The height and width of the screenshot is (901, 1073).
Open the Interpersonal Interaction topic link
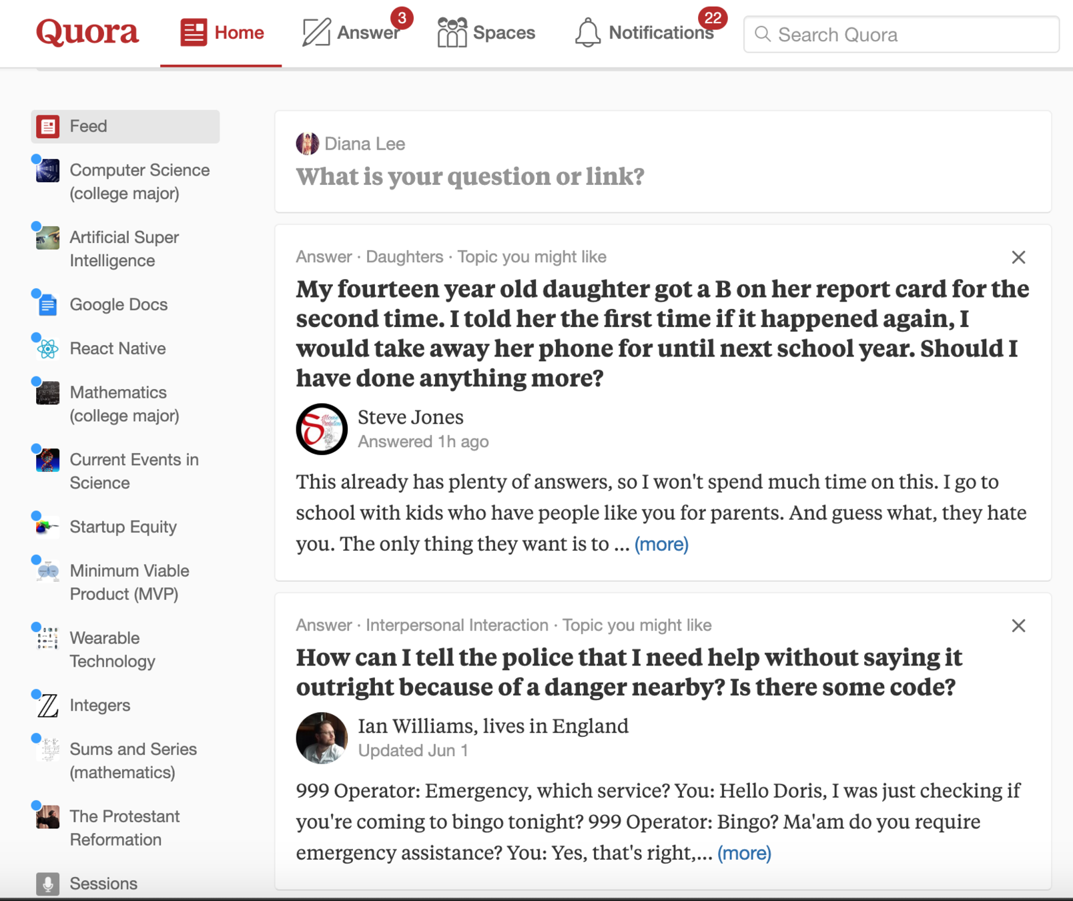click(457, 625)
